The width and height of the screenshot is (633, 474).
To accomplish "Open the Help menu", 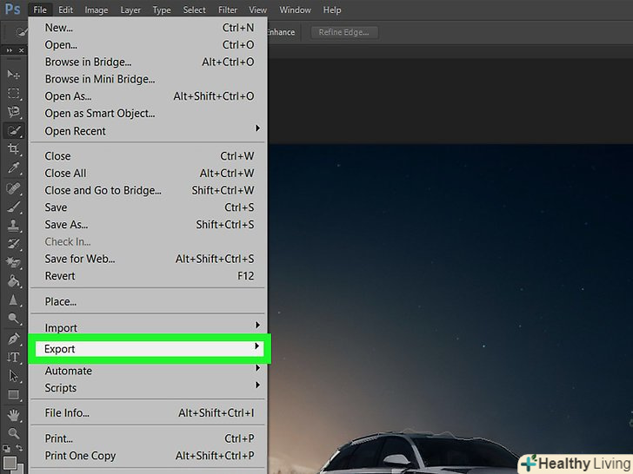I will (x=332, y=10).
